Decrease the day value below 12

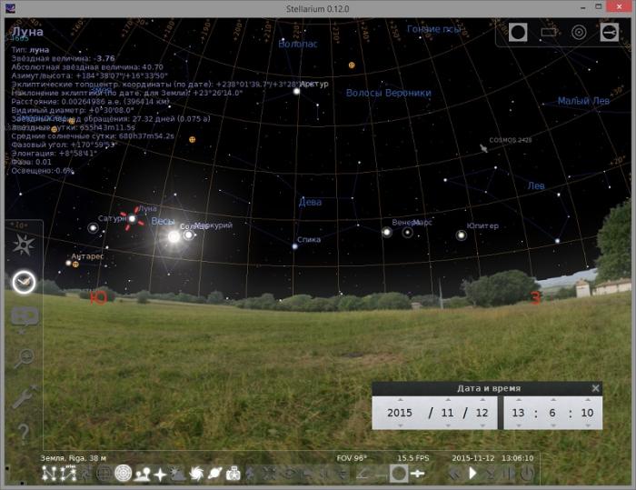pos(482,425)
